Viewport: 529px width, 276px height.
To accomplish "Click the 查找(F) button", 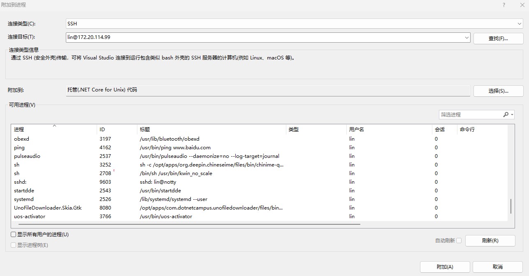I will point(498,38).
